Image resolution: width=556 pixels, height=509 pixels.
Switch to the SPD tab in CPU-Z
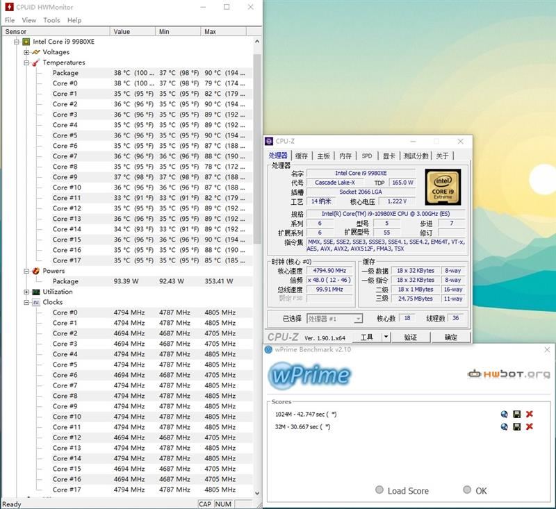click(367, 156)
